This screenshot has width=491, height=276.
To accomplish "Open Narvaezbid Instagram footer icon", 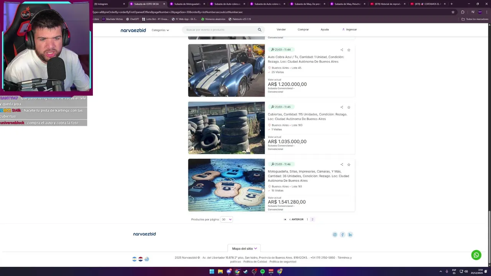I will (x=335, y=235).
